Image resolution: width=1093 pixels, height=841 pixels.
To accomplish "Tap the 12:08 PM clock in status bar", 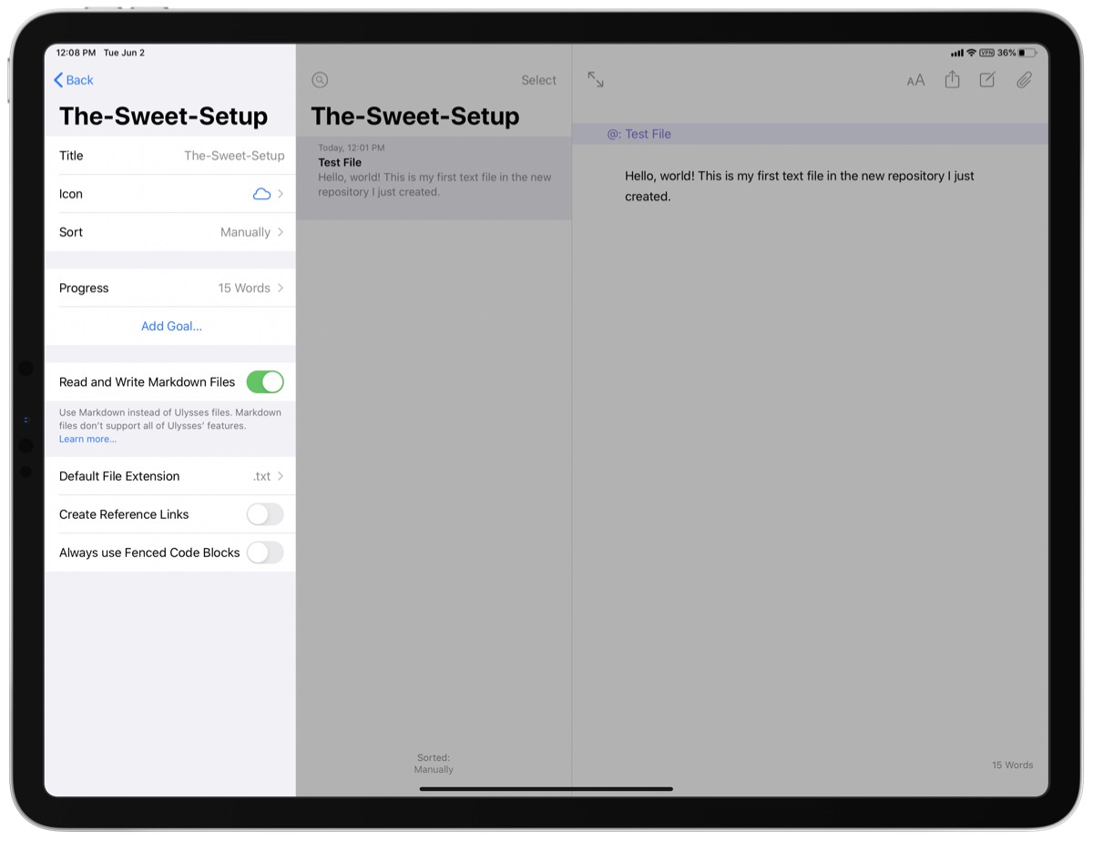I will (76, 53).
